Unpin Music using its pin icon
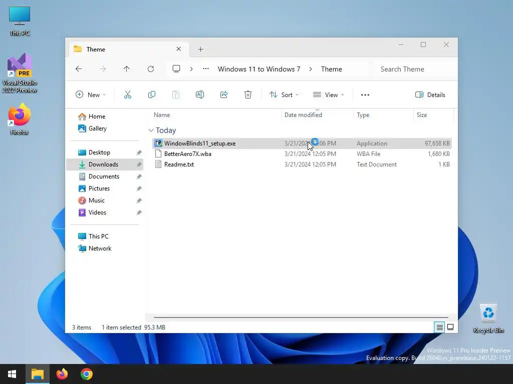 (x=139, y=200)
